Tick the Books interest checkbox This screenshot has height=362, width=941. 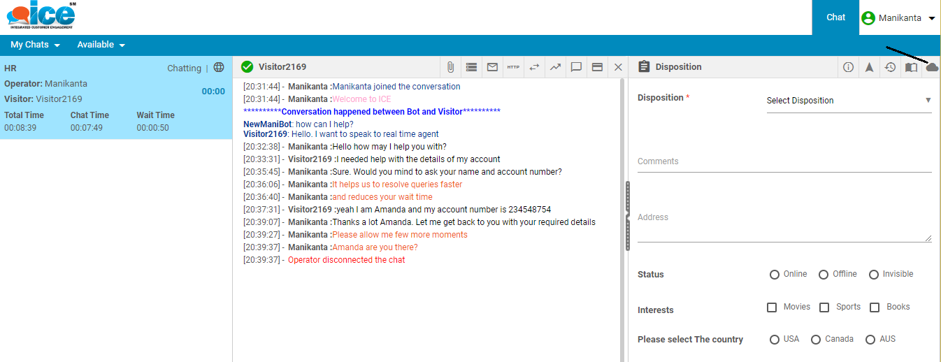click(875, 307)
